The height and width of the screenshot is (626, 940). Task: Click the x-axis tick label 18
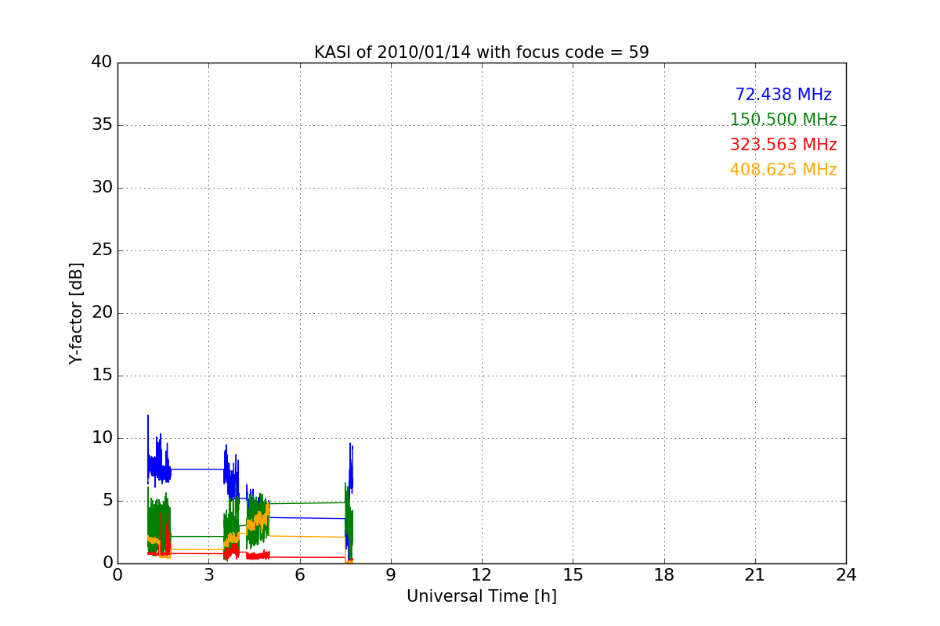[664, 575]
